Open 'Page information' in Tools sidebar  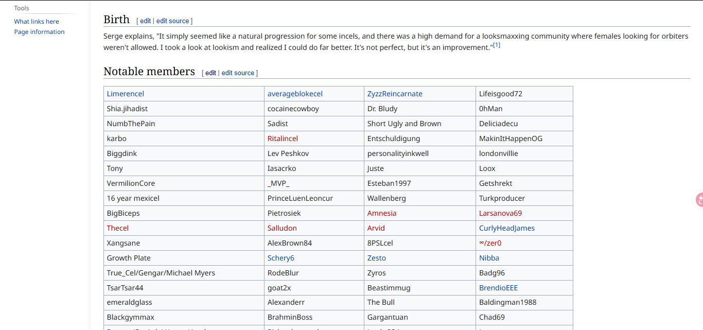(x=39, y=32)
